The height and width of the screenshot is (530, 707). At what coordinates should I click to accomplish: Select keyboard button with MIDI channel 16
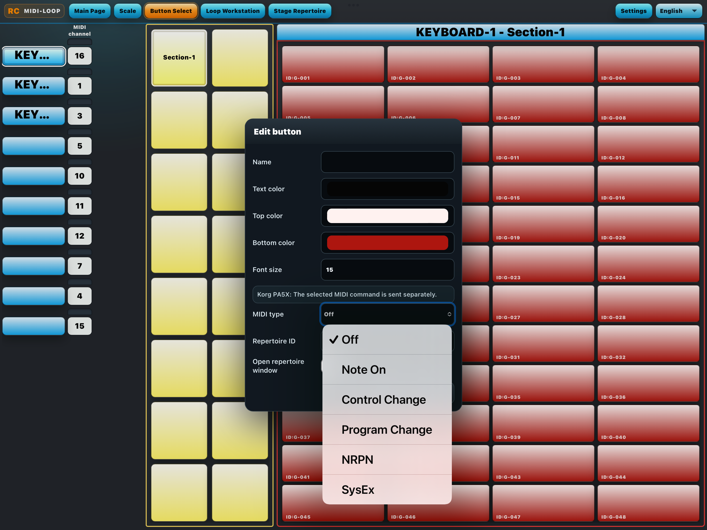click(34, 56)
